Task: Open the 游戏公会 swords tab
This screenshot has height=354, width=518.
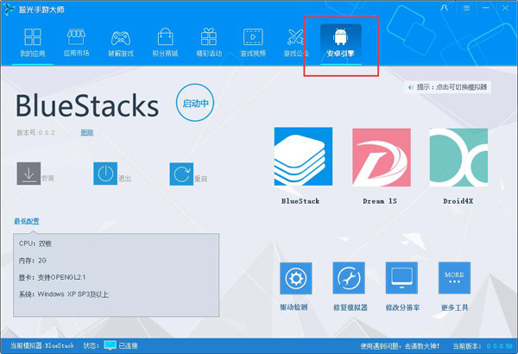Action: pyautogui.click(x=296, y=43)
